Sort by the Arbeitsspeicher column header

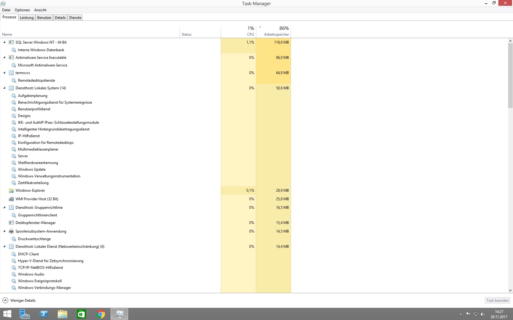pyautogui.click(x=273, y=31)
